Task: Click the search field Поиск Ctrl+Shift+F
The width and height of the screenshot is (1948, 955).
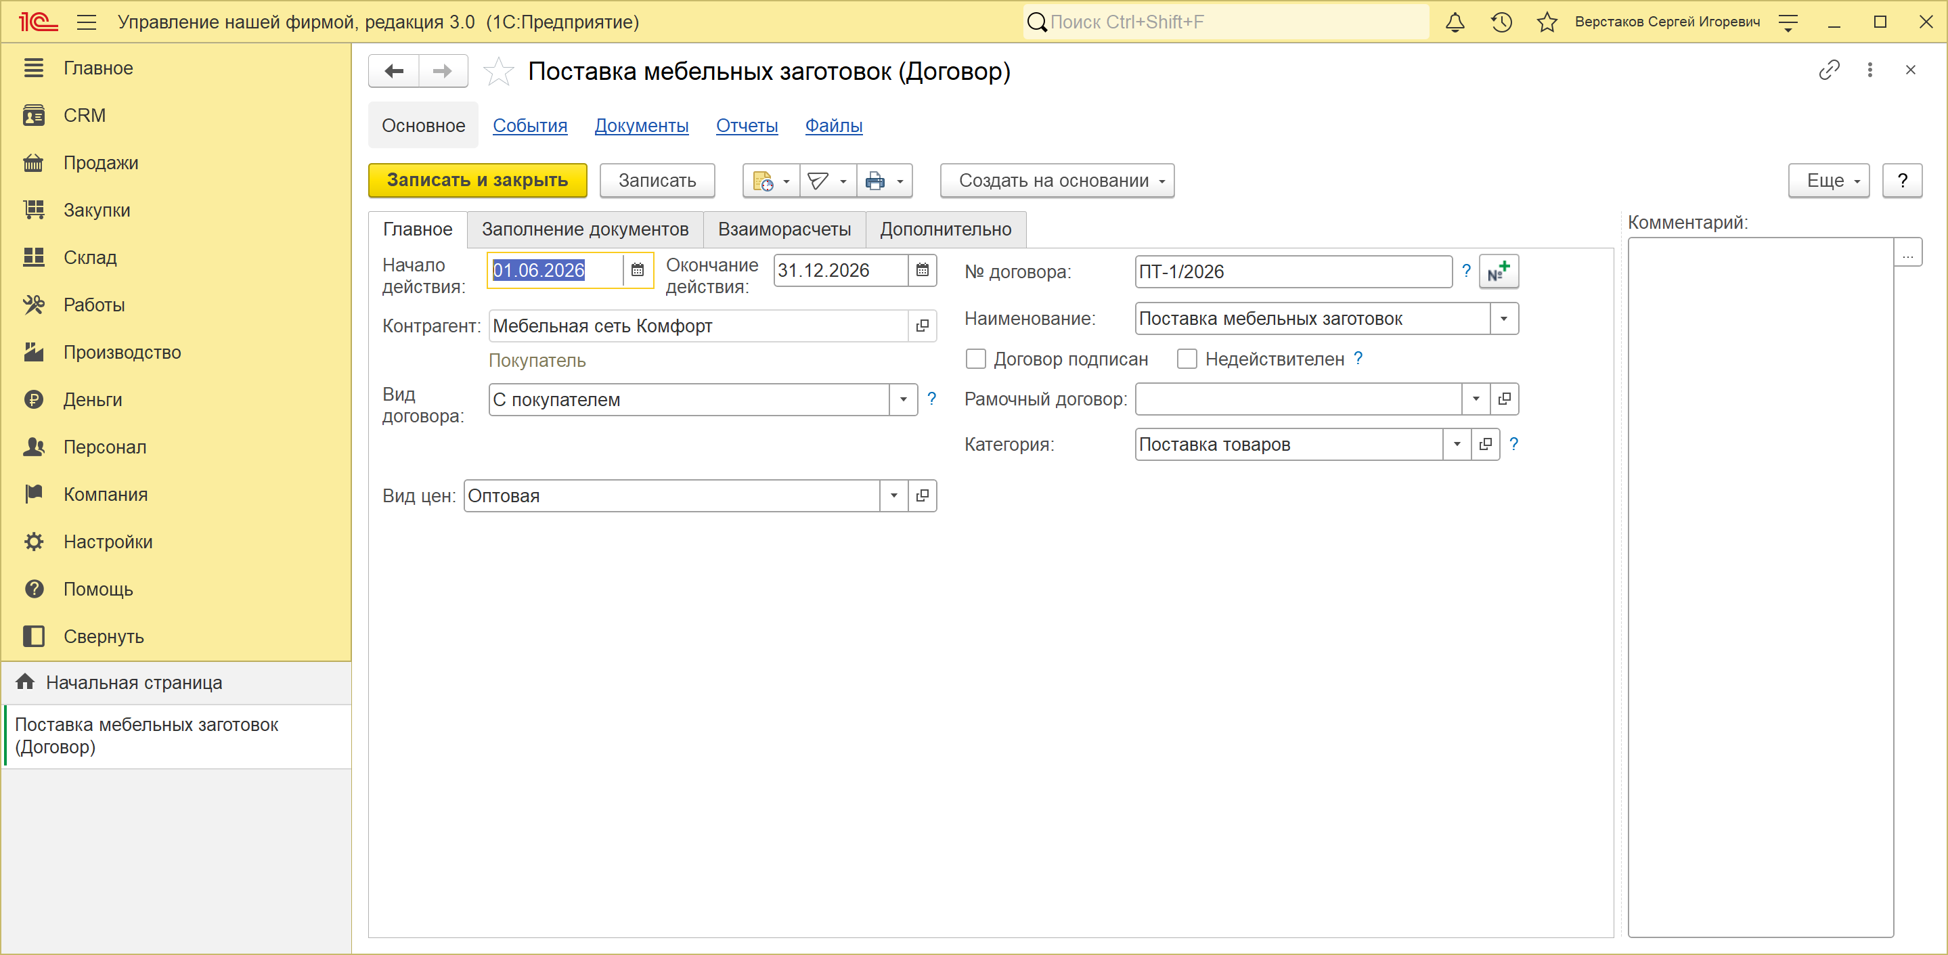Action: pyautogui.click(x=1226, y=22)
